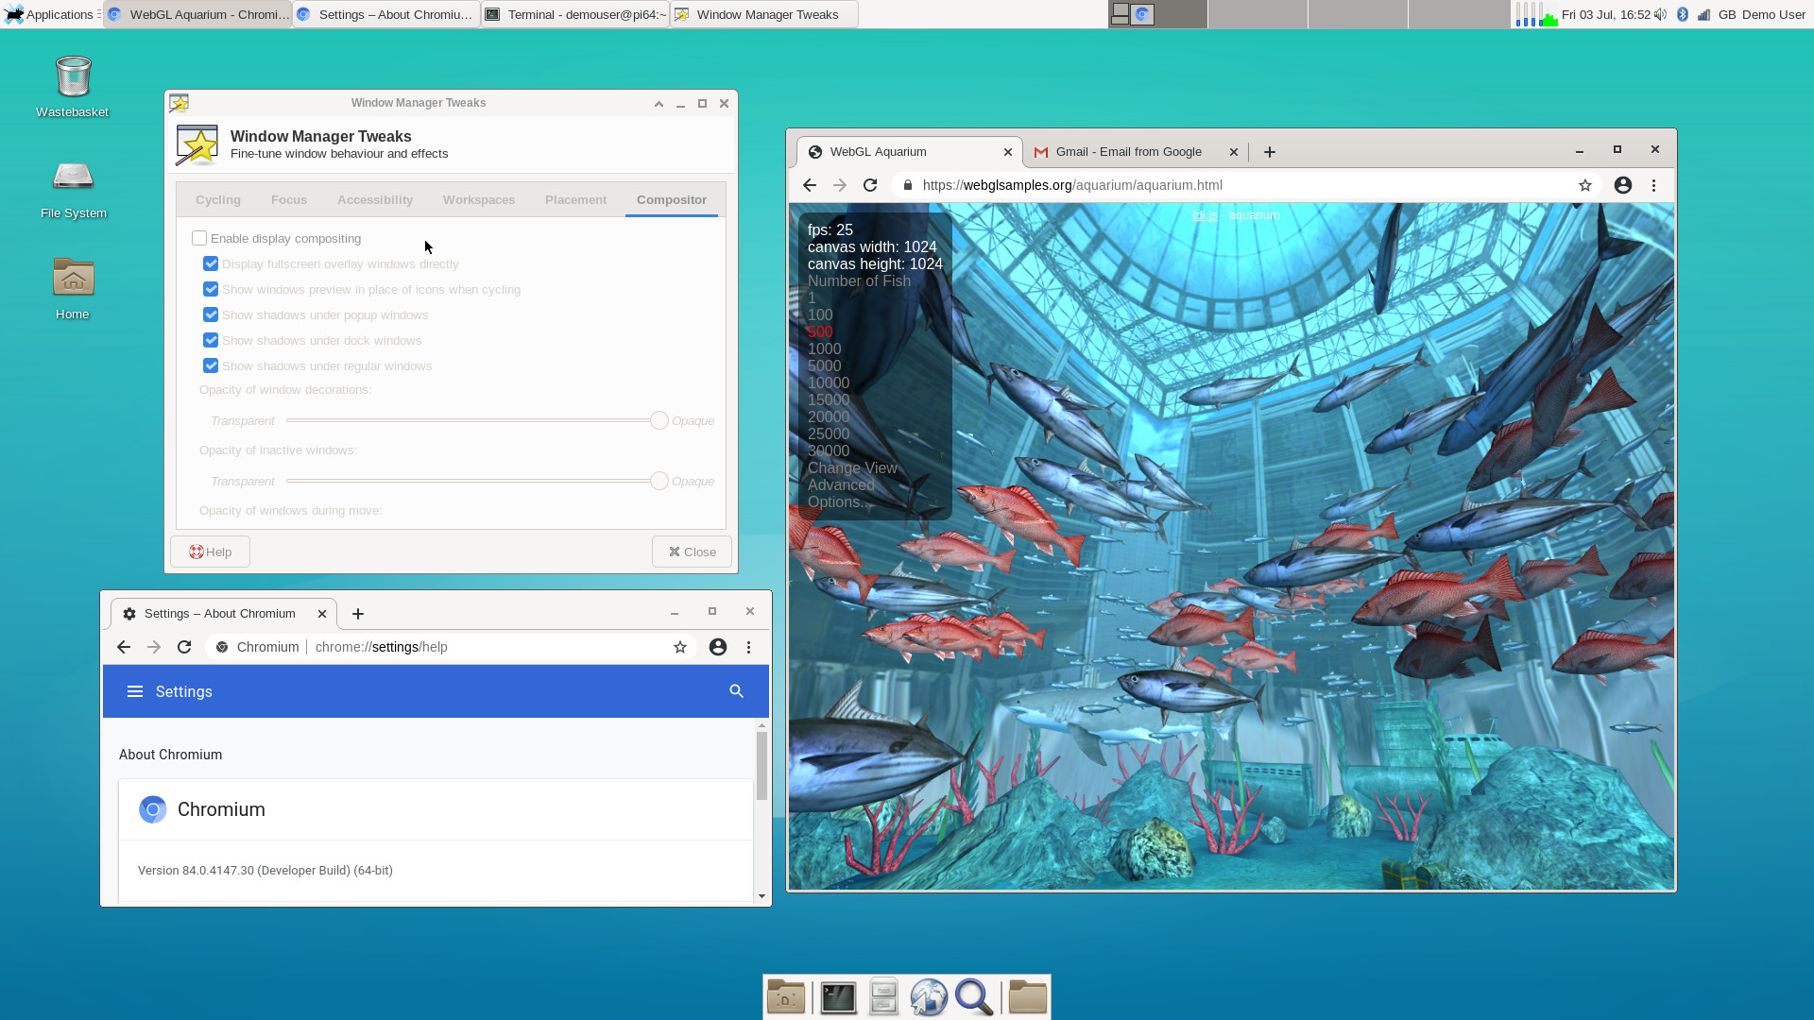This screenshot has height=1020, width=1814.
Task: Open Chromium three-dot menu in Settings window
Action: pos(748,647)
